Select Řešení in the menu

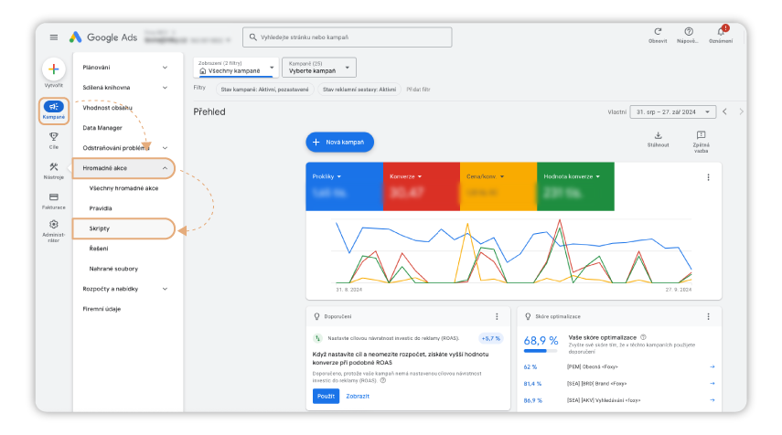click(98, 249)
